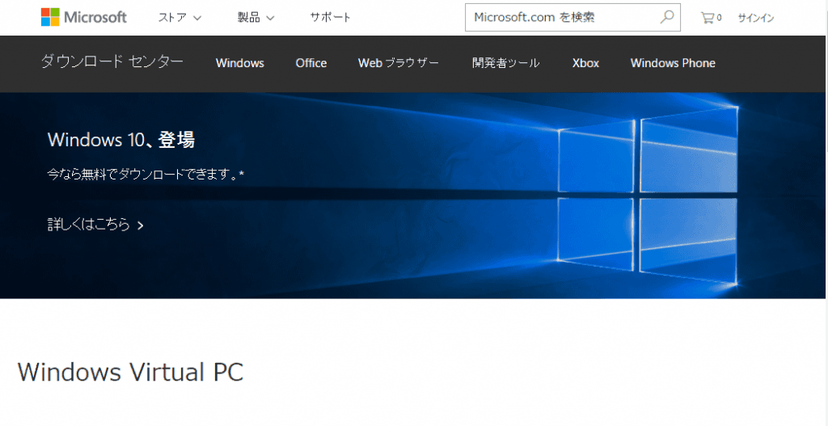Expand the ストア dropdown menu
The height and width of the screenshot is (426, 828).
[x=180, y=18]
